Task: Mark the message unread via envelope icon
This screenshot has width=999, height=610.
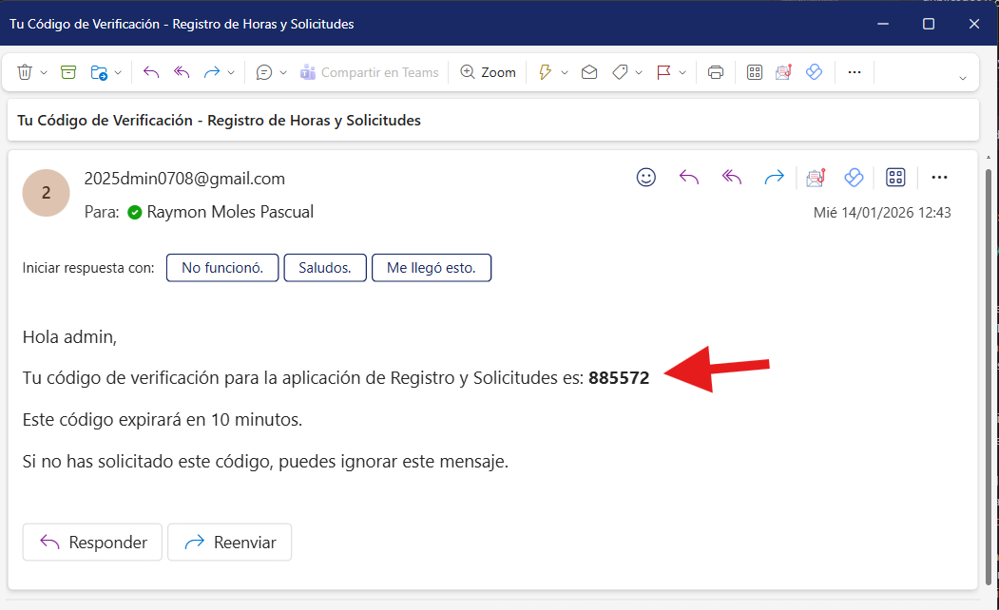Action: (589, 71)
